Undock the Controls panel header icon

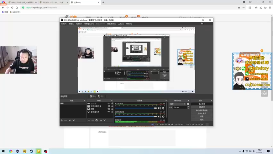(211, 101)
